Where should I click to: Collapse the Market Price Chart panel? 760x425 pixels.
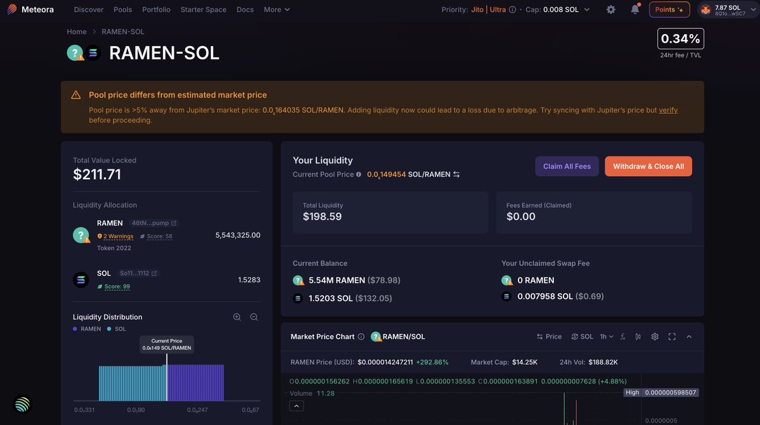click(689, 336)
